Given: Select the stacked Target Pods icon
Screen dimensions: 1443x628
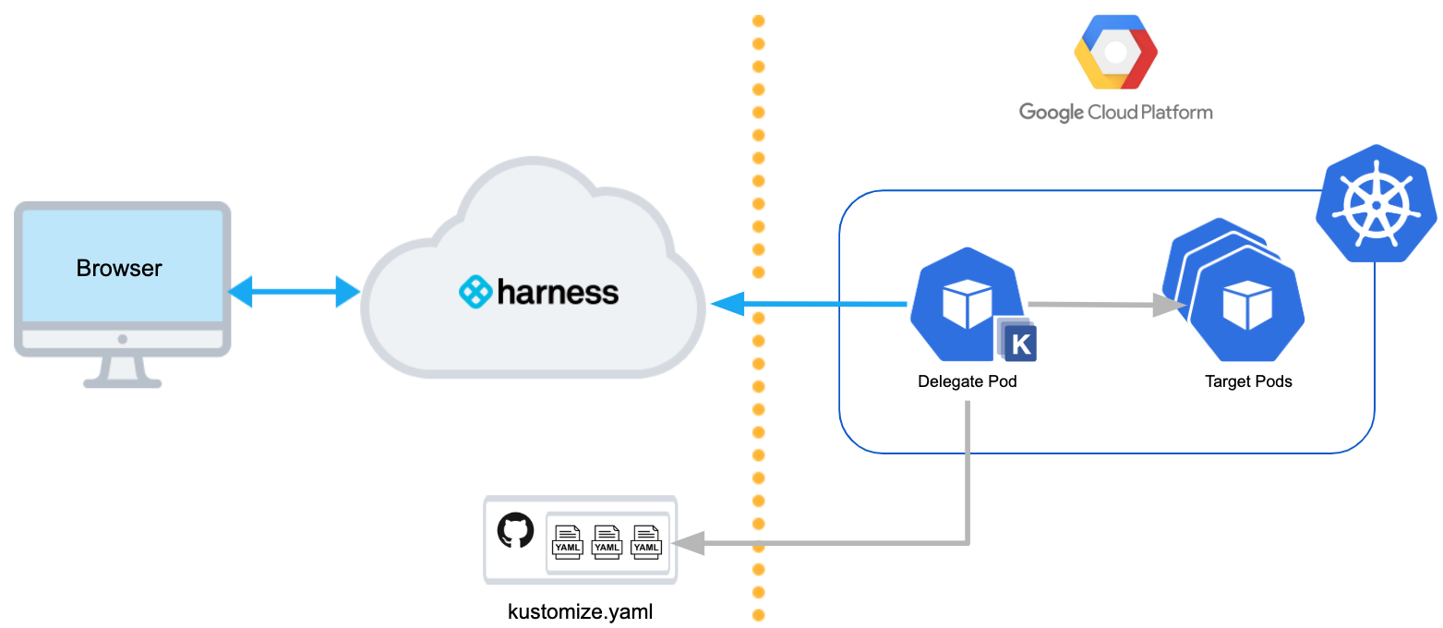Looking at the screenshot, I should [1237, 302].
